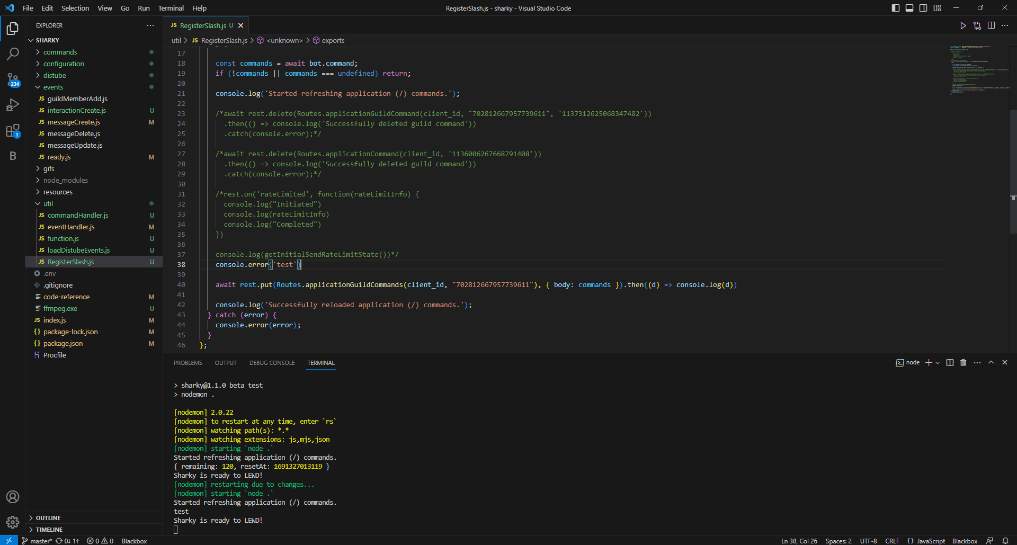Viewport: 1017px width, 545px height.
Task: Switch to the PROBLEMS panel tab
Action: (188, 363)
